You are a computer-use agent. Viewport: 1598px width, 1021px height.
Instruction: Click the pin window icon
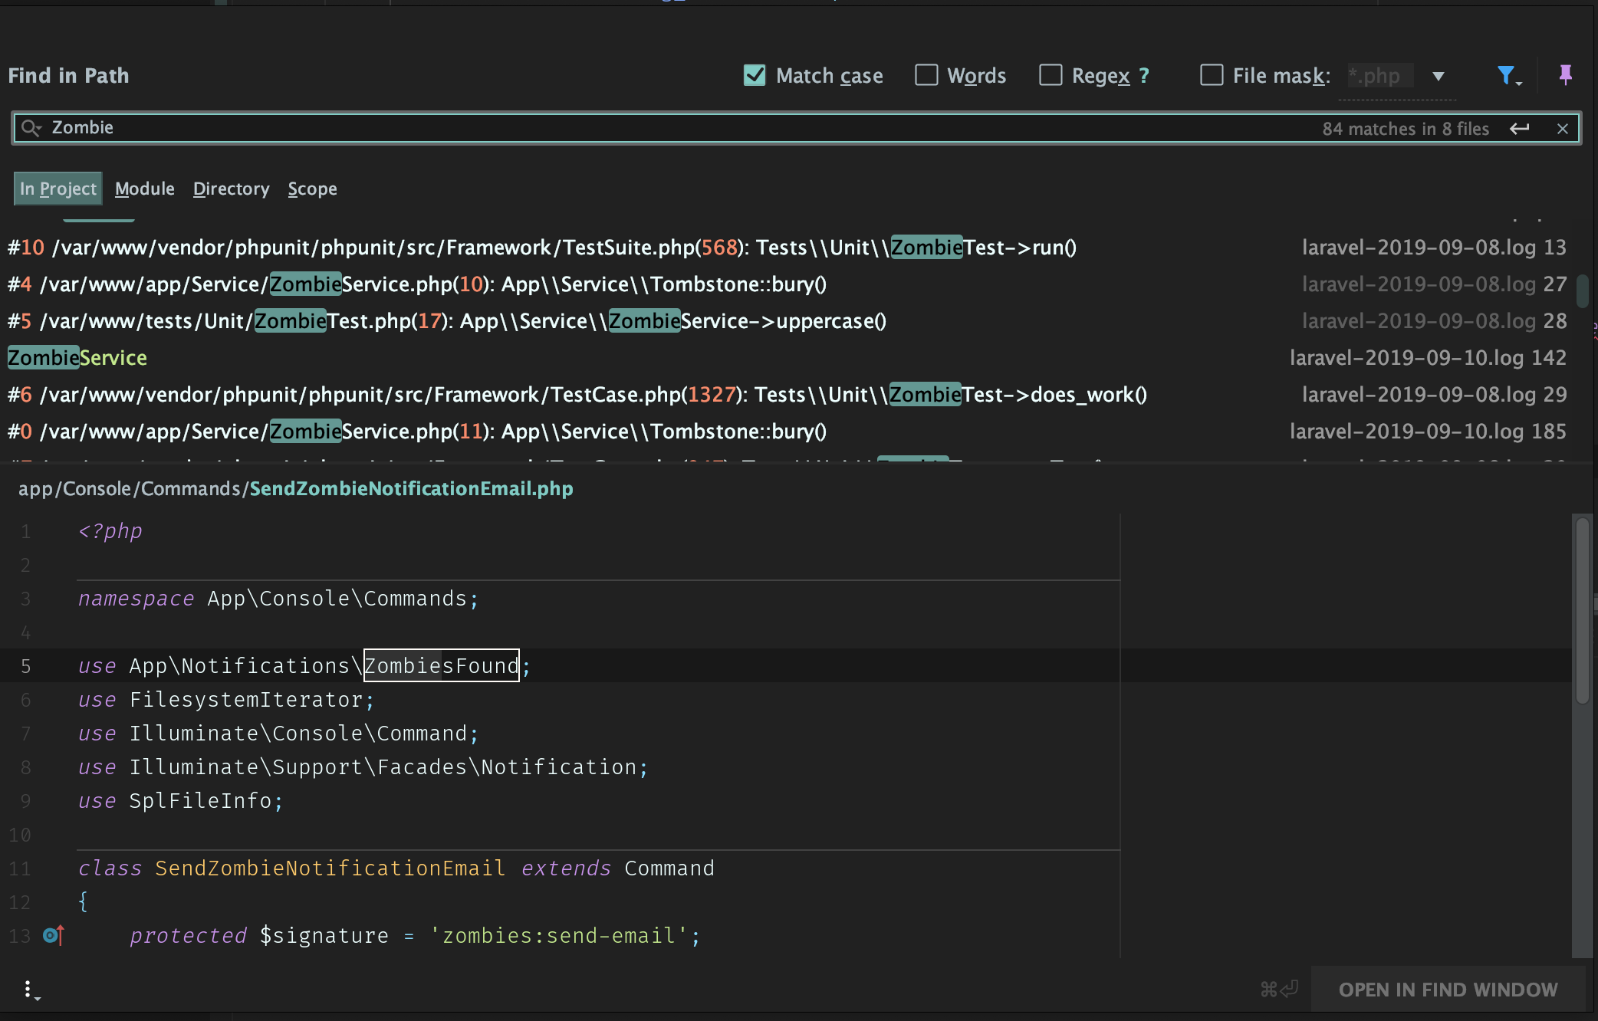coord(1565,75)
